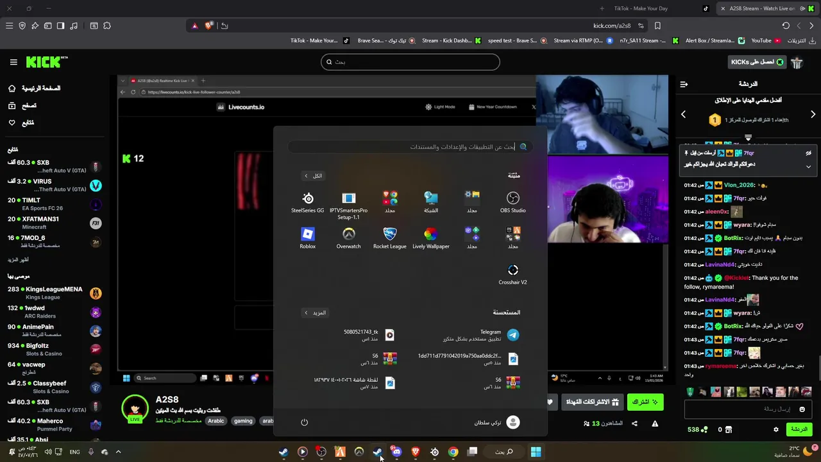Screen dimensions: 821x462
Task: Open YouTube bookmark
Action: click(x=766, y=40)
